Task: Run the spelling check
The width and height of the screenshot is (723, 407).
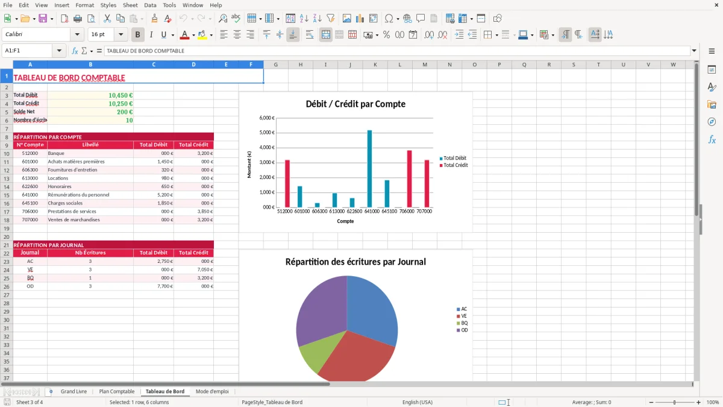Action: 236,19
